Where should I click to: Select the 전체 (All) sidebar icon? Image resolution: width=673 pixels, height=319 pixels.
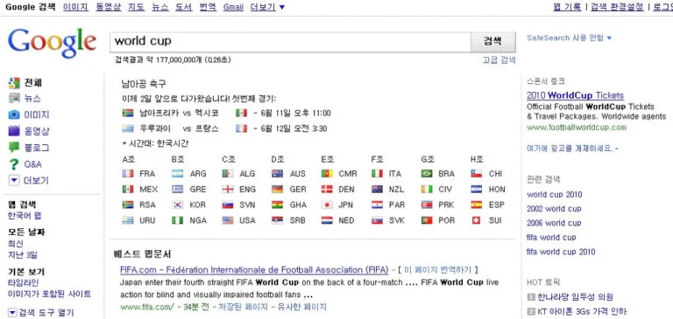click(14, 83)
